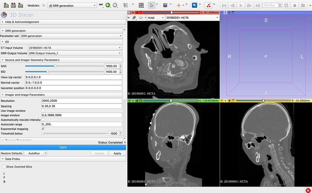Toggle the sequence loop replay icon

pyautogui.click(x=286, y=5)
